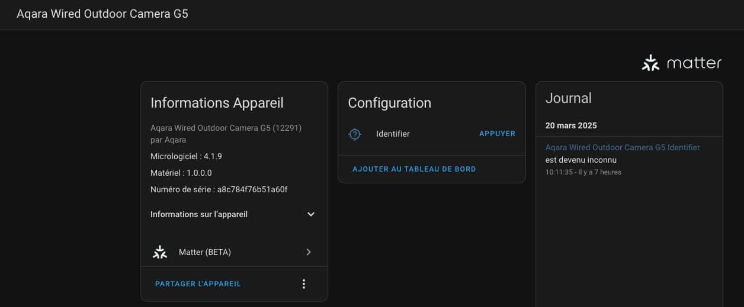The image size is (744, 307).
Task: Click the Identifier crosshair icon
Action: (x=355, y=134)
